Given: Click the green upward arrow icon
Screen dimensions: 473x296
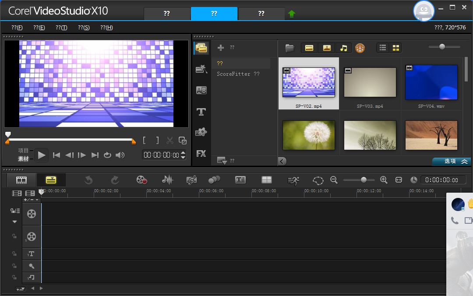Looking at the screenshot, I should click(x=291, y=14).
